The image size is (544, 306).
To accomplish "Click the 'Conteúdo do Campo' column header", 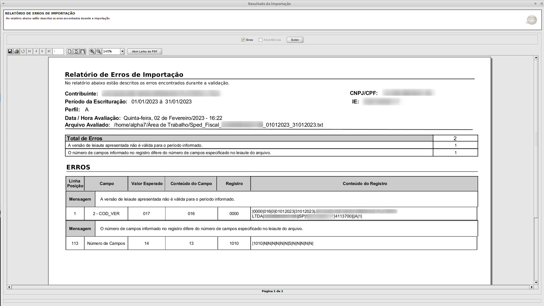I will 191,184.
